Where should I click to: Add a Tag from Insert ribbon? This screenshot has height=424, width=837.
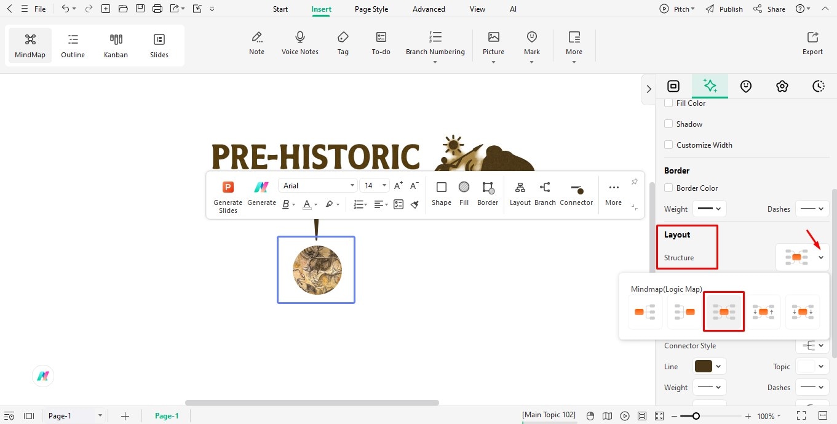[343, 43]
